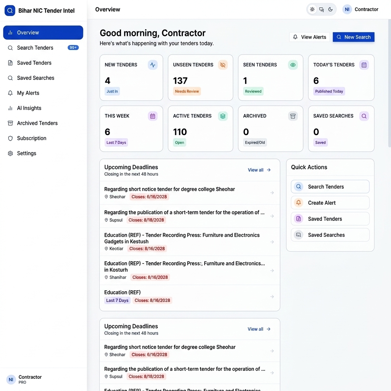Open Search Tenders in sidebar

[x=43, y=48]
